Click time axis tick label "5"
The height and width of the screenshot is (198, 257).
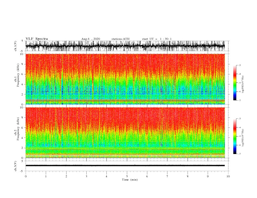coord(127,176)
